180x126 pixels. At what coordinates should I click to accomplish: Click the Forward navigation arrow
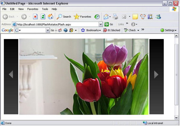click(24, 17)
